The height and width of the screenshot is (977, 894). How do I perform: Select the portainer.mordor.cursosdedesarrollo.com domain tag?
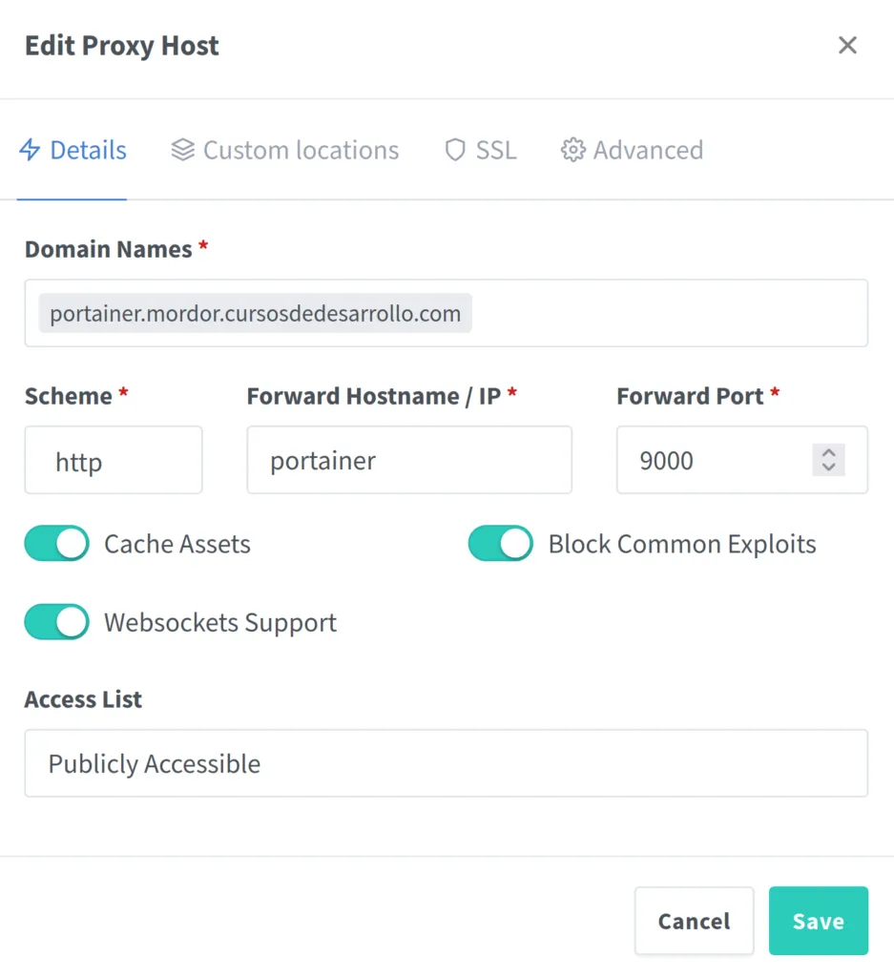255,313
